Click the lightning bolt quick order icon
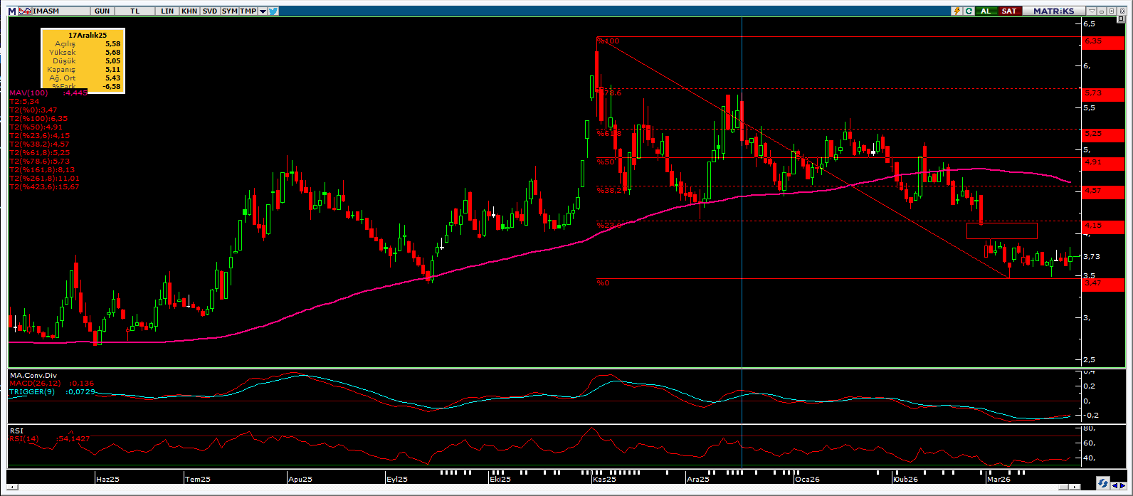 tap(957, 11)
